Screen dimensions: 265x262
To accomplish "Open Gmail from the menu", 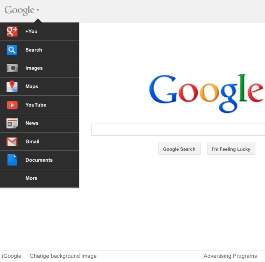I will [39, 141].
